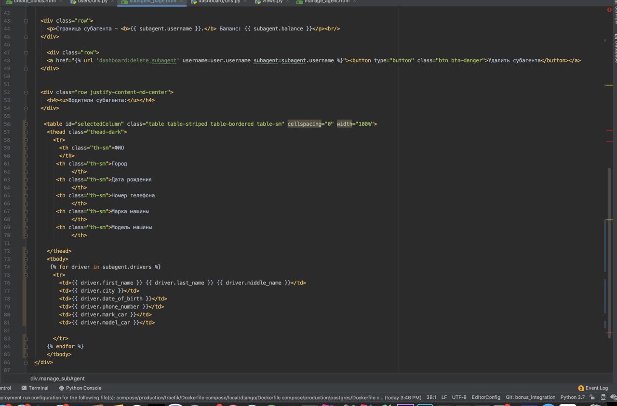The height and width of the screenshot is (406, 617).
Task: Open the Database side panel
Action: point(615,48)
